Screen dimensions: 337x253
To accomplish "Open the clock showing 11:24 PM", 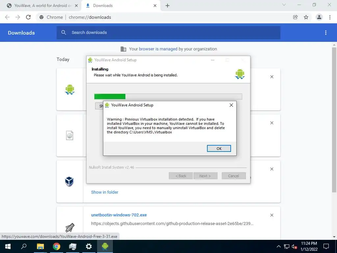I will click(309, 246).
